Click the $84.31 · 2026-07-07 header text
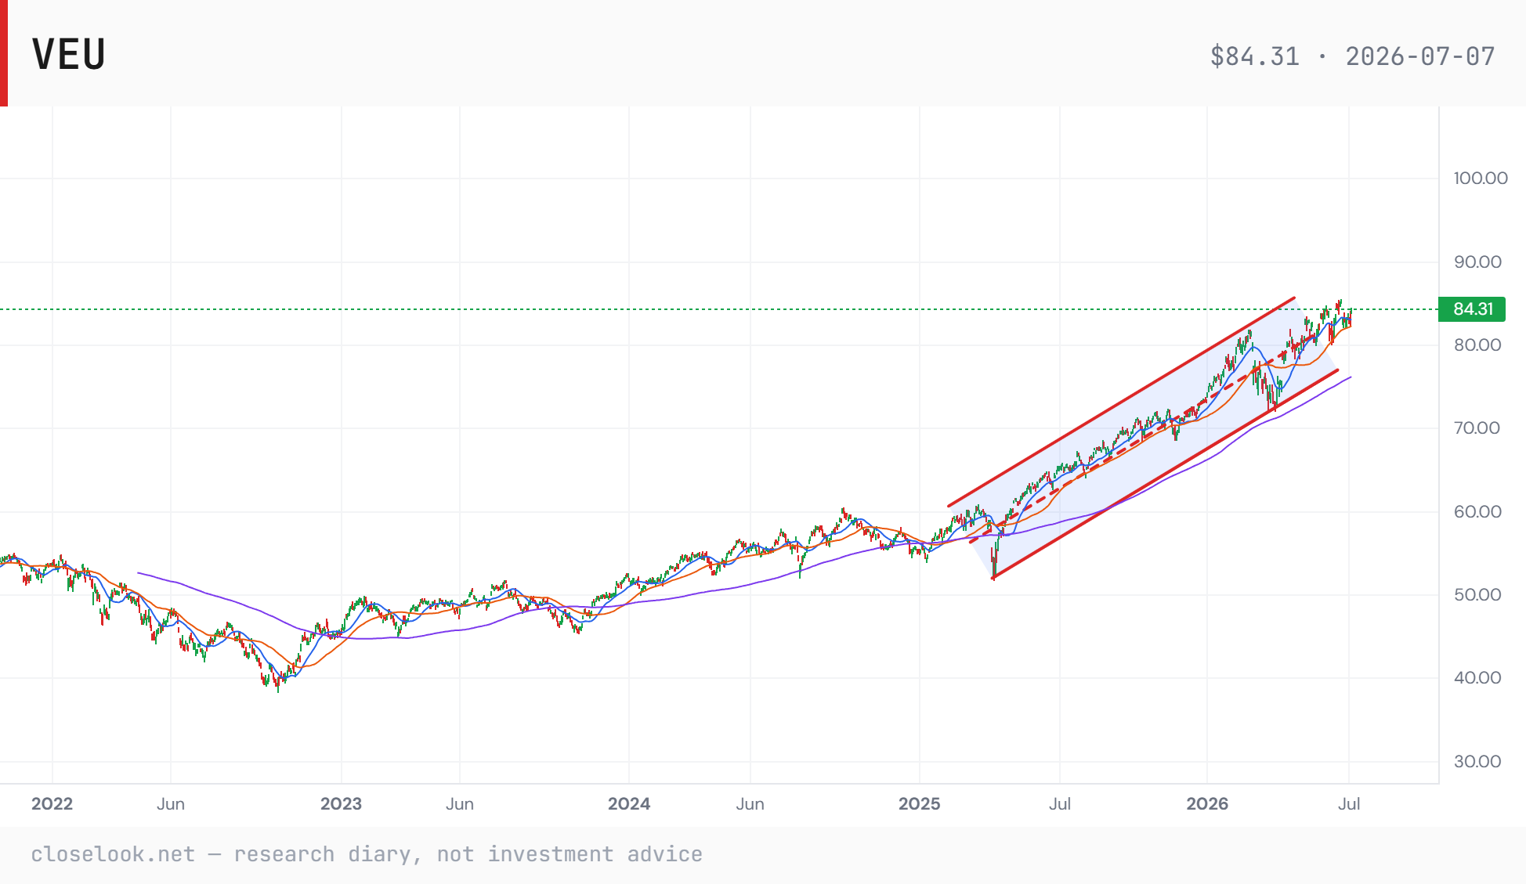Image resolution: width=1526 pixels, height=884 pixels. point(1352,56)
